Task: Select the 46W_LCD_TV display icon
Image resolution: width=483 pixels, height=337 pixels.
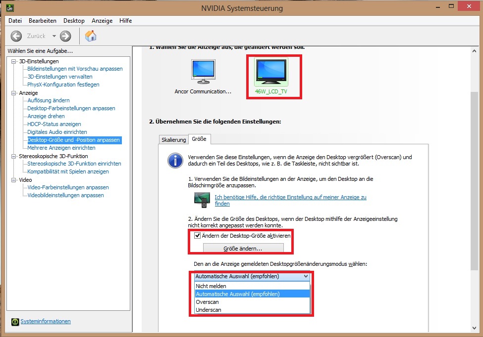Action: tap(271, 72)
